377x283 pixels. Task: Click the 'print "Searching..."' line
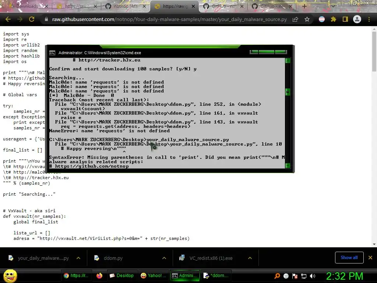point(29,194)
